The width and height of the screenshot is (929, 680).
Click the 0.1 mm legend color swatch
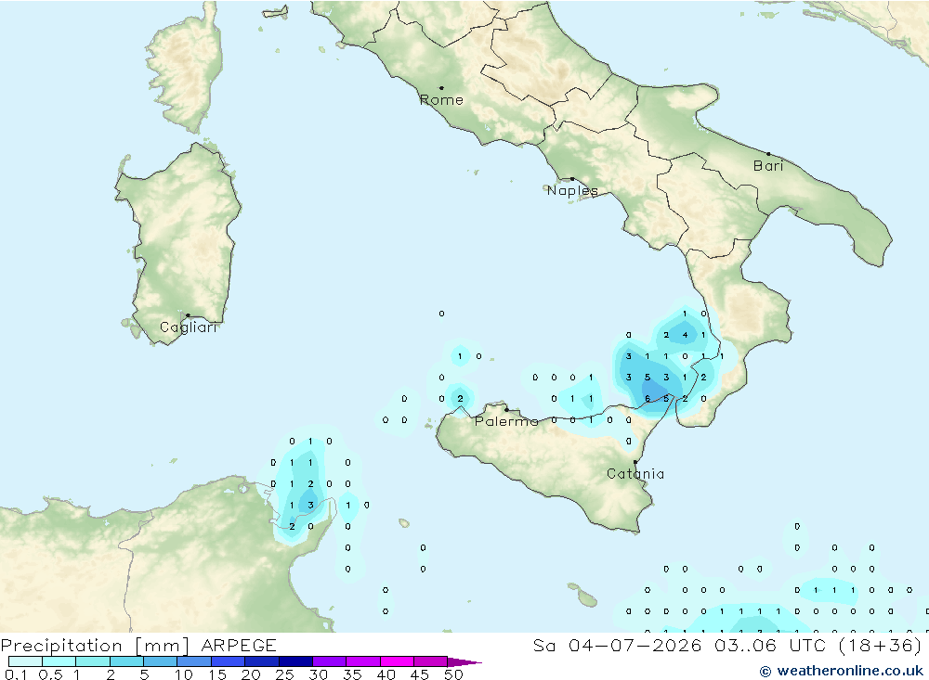pos(25,661)
